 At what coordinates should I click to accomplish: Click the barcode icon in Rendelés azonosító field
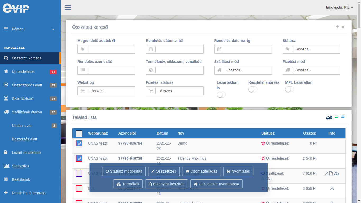[82, 70]
